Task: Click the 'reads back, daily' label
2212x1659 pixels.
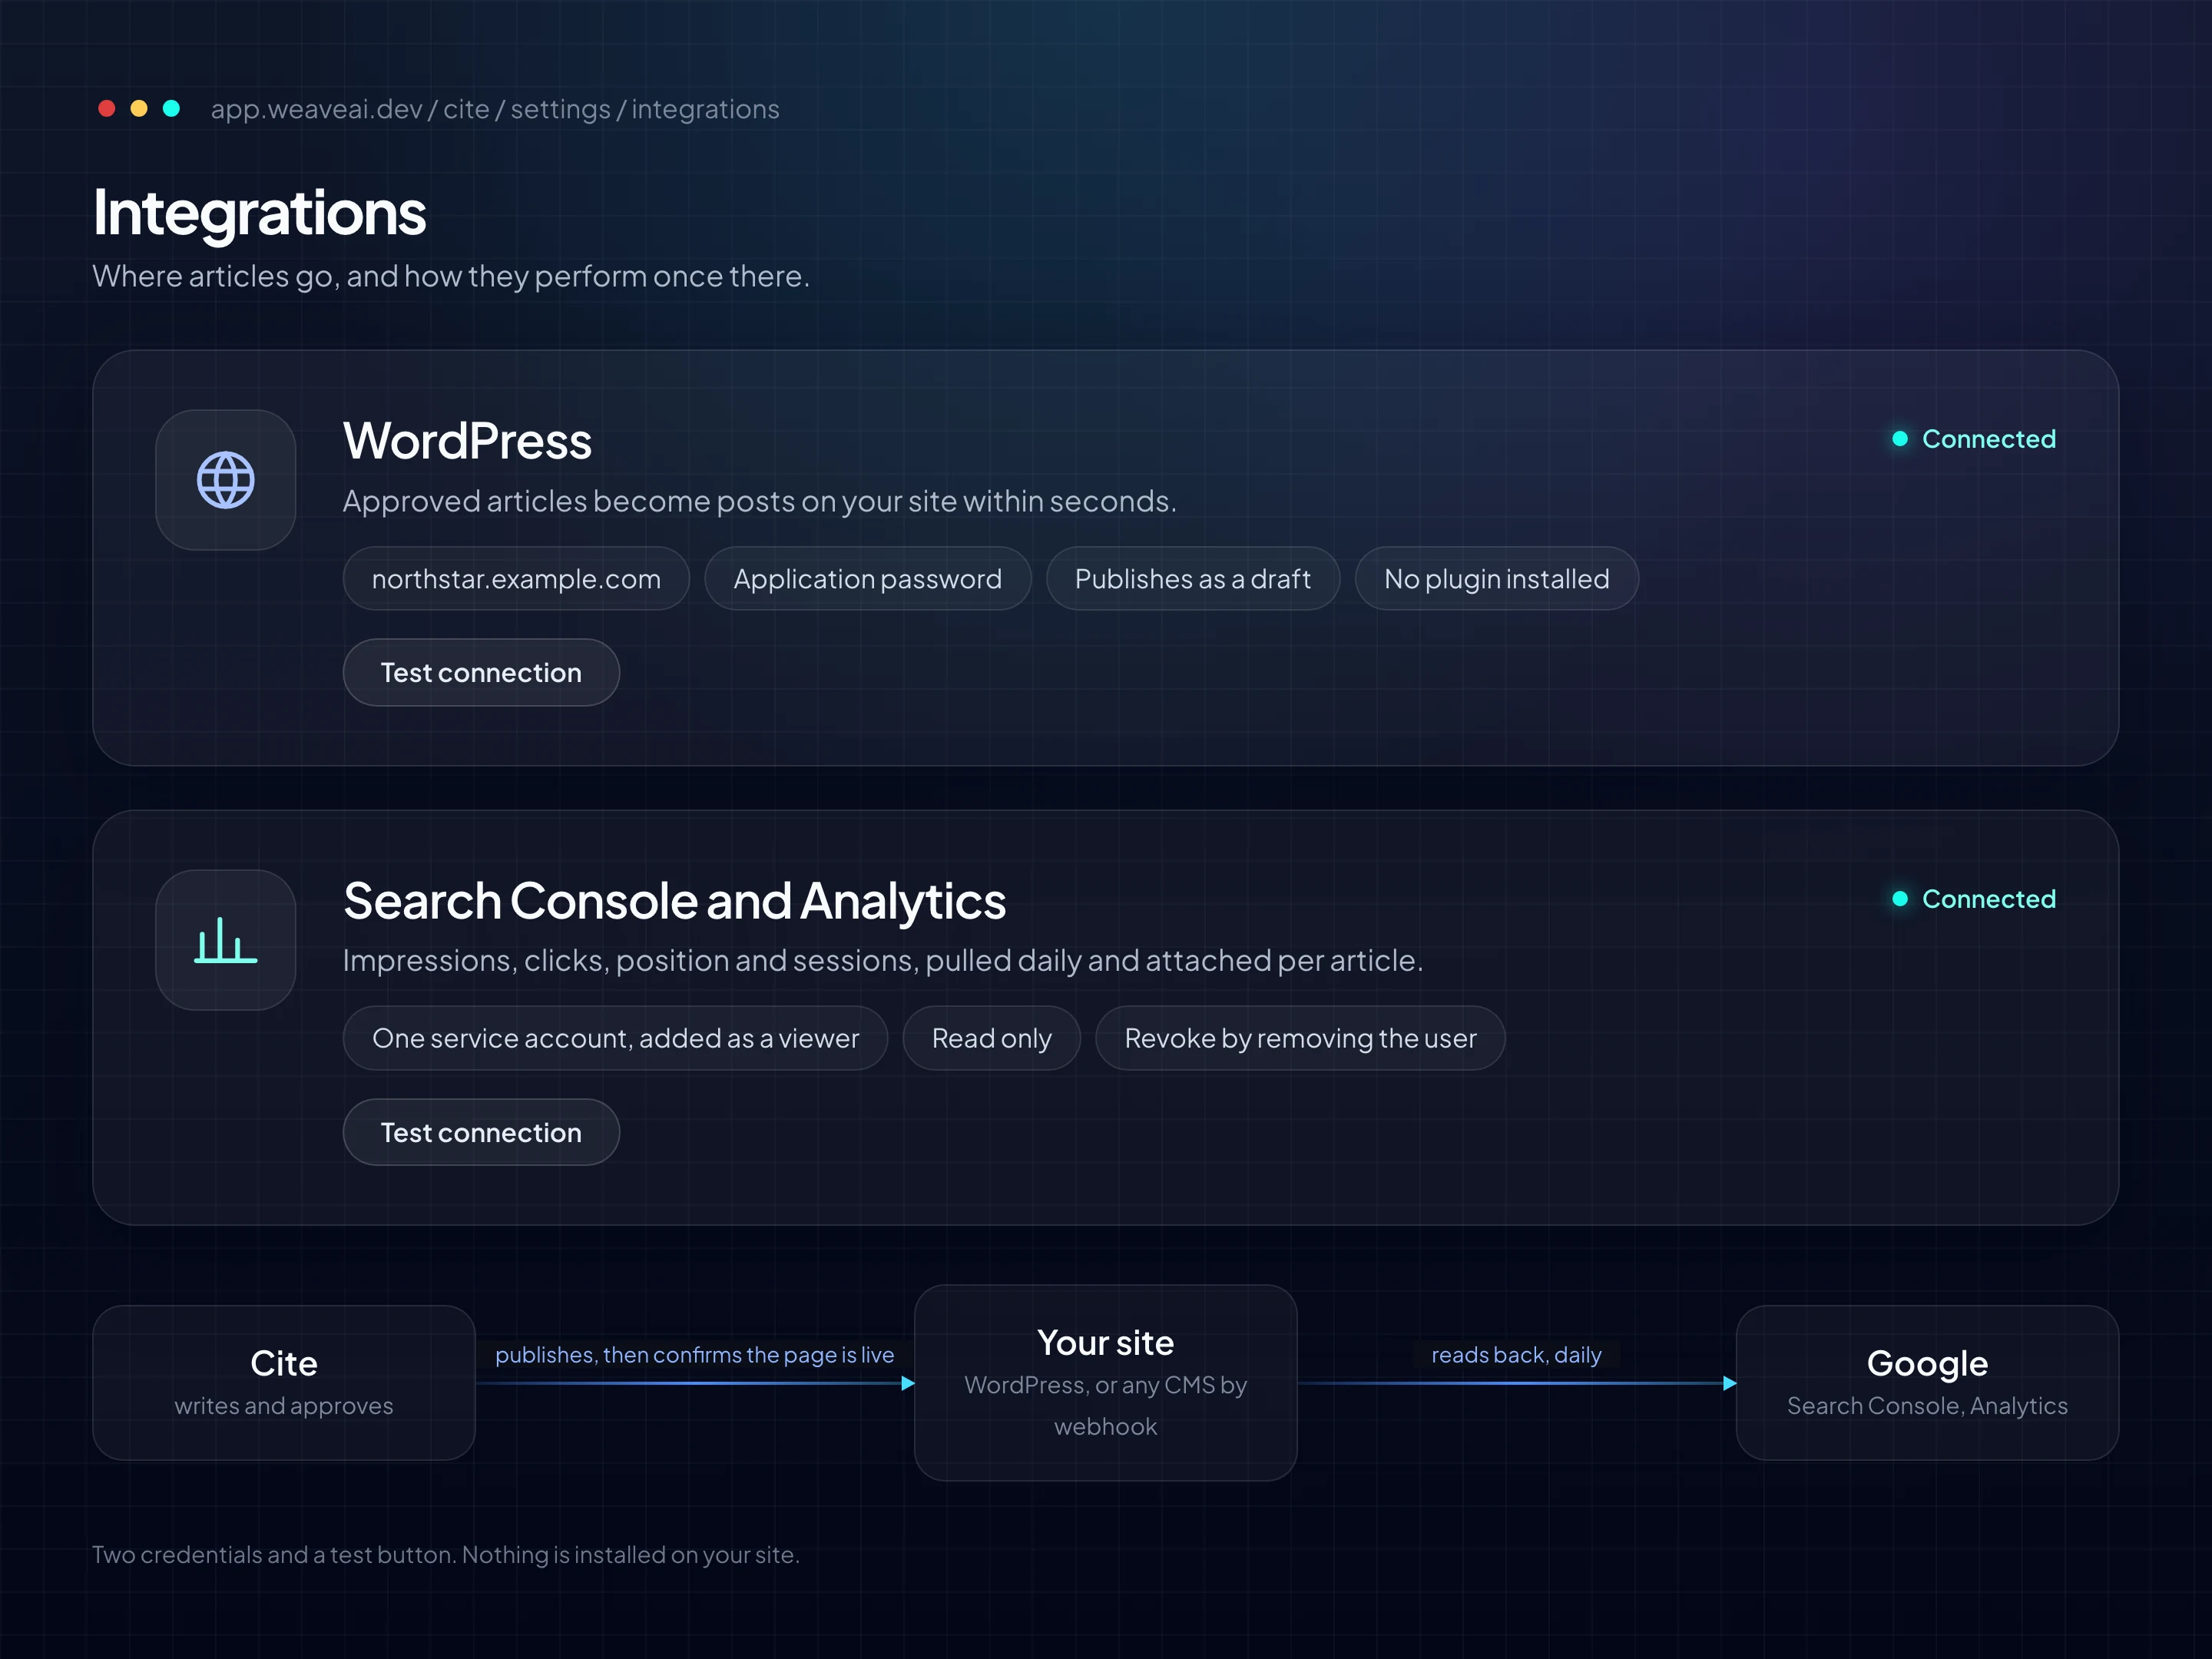Action: [x=1516, y=1355]
